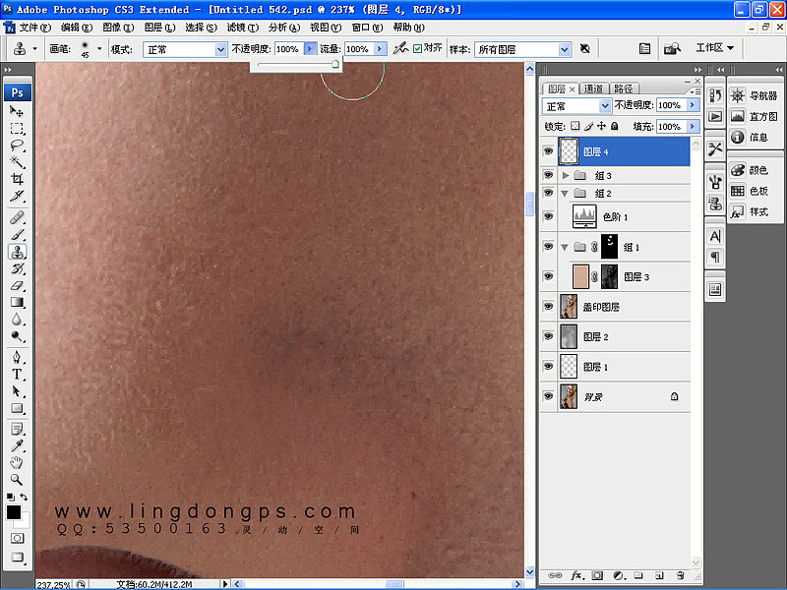Add a layer mask
Viewport: 787px width, 590px height.
(597, 575)
